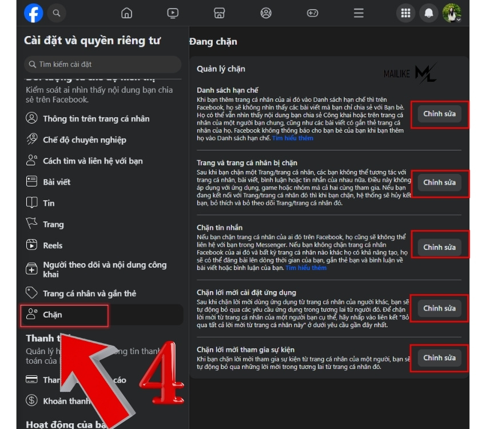Click the Reels sidebar icon
The image size is (486, 429).
tap(31, 245)
